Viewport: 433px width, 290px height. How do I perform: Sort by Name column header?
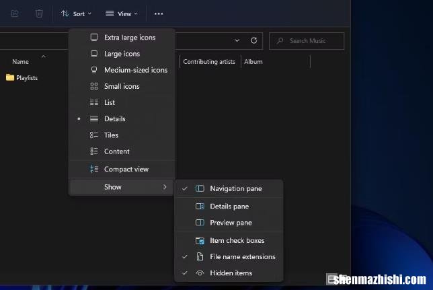coord(20,62)
